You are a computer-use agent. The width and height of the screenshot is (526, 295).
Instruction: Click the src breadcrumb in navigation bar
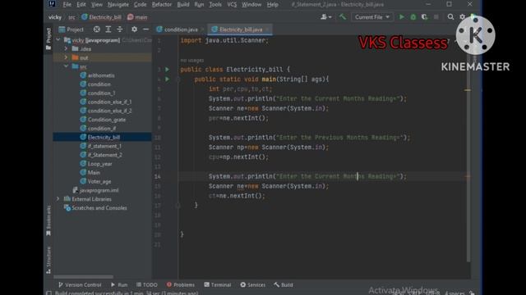72,17
